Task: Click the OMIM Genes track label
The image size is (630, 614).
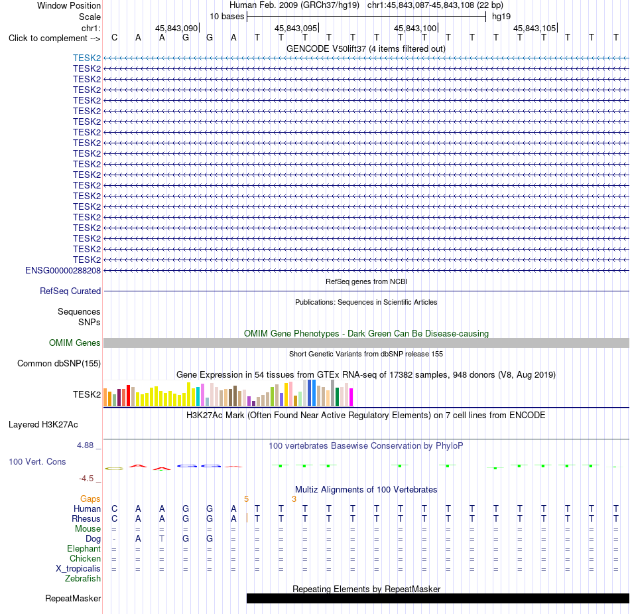Action: coord(75,343)
